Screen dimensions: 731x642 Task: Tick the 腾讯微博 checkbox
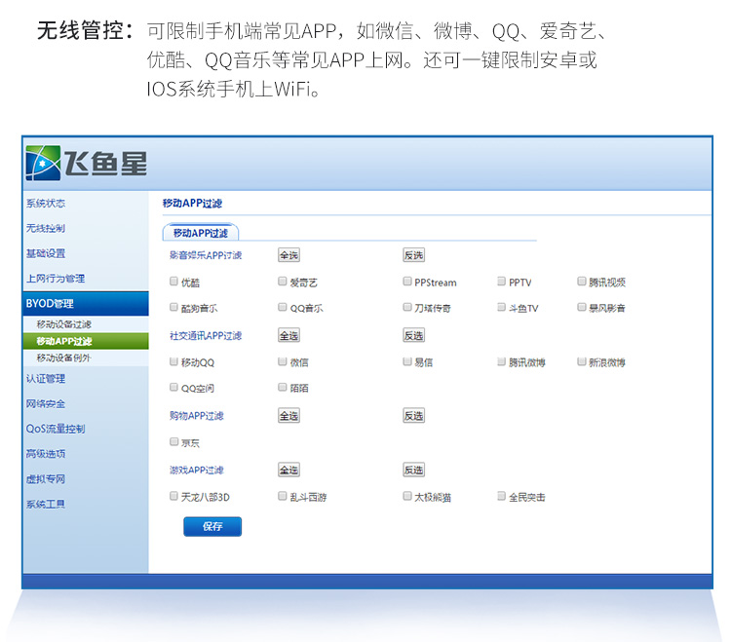[x=502, y=361]
